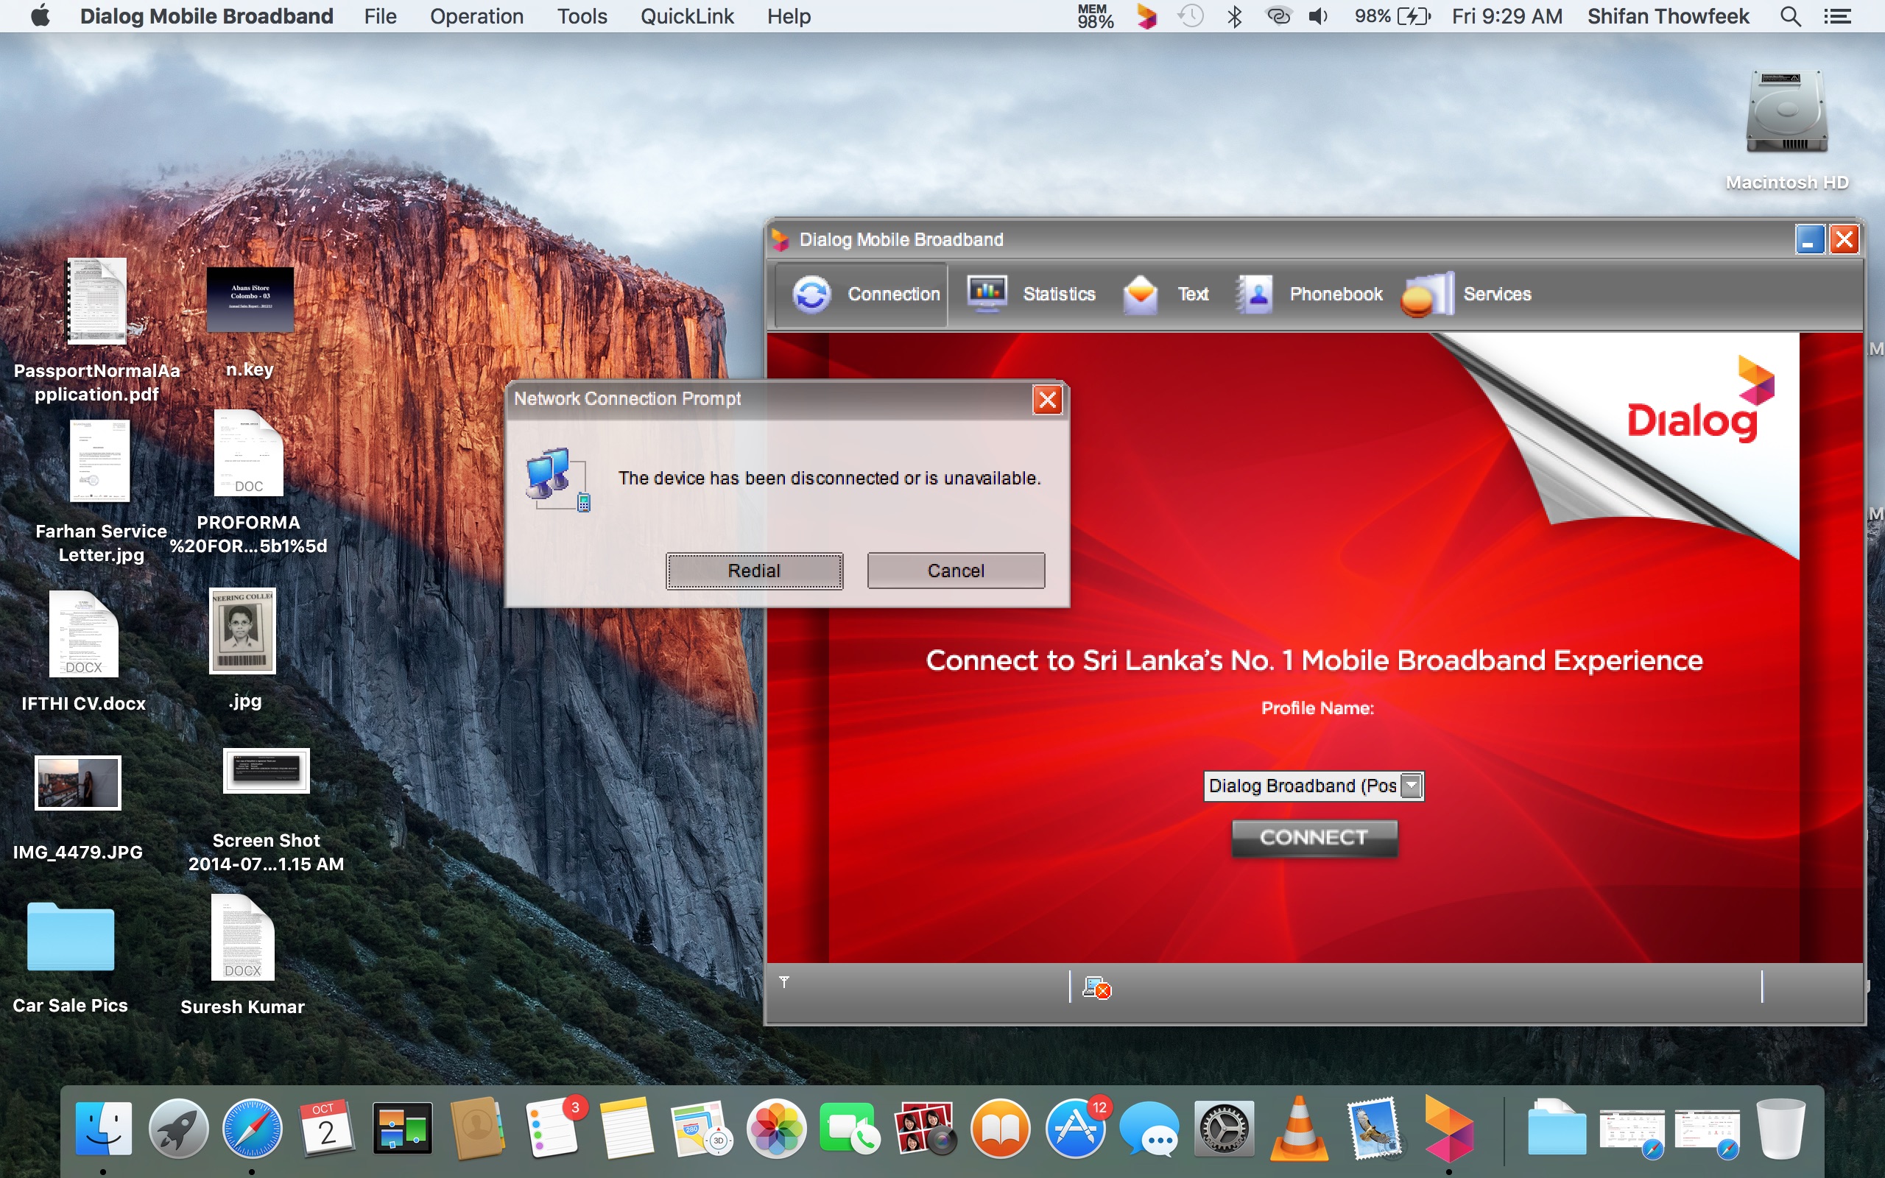
Task: Close the Network Connection Prompt dialog
Action: click(x=1048, y=400)
